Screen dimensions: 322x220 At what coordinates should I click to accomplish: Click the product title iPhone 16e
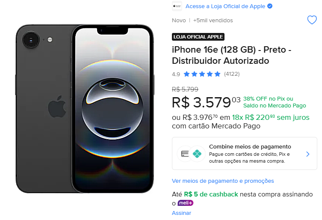pos(231,55)
